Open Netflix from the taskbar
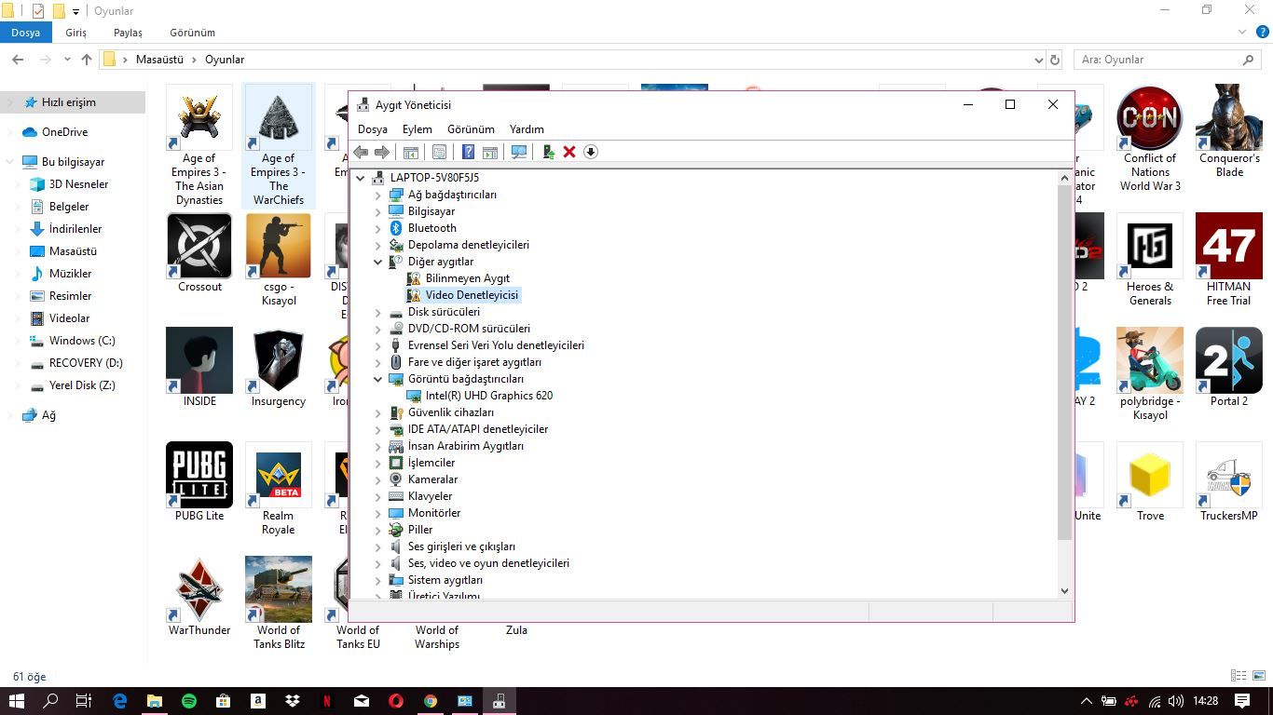 (x=327, y=701)
